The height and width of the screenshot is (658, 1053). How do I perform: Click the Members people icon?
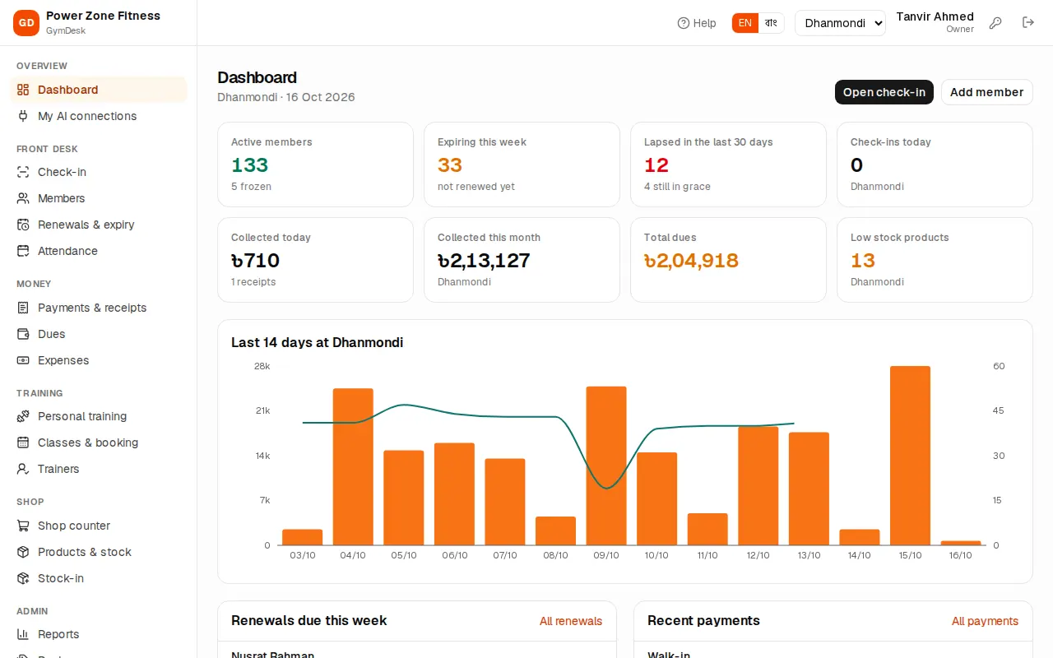click(x=23, y=198)
